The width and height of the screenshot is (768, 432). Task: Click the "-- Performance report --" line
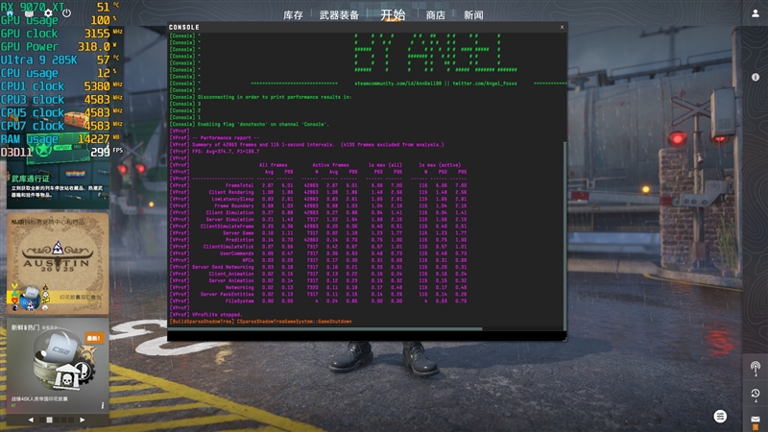pos(226,137)
